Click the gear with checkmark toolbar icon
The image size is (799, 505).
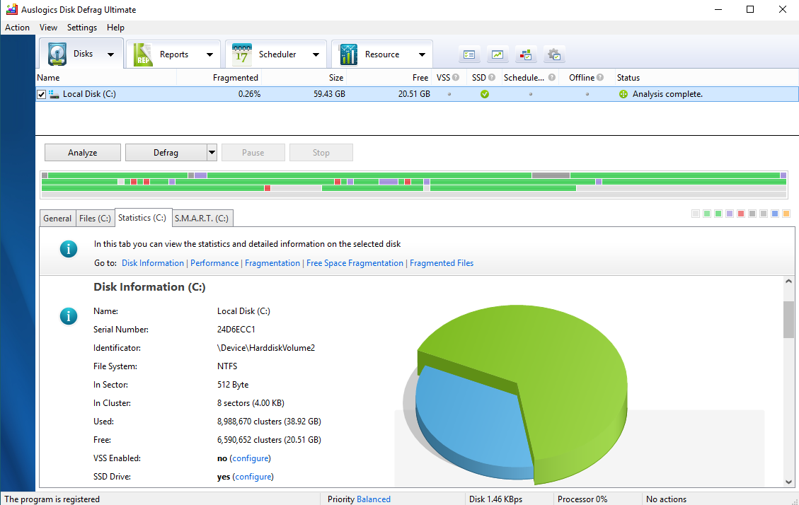(x=554, y=54)
